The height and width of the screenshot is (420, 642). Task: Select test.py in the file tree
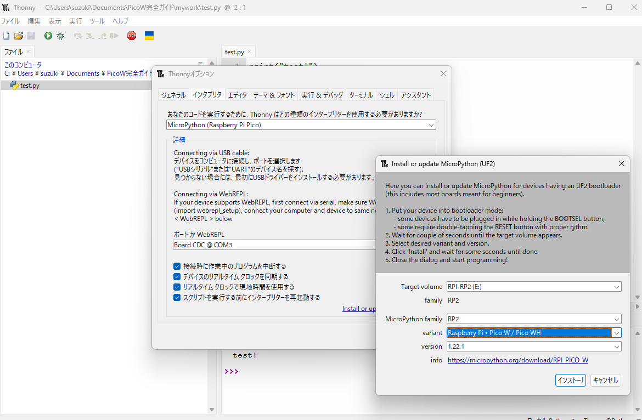(x=30, y=86)
